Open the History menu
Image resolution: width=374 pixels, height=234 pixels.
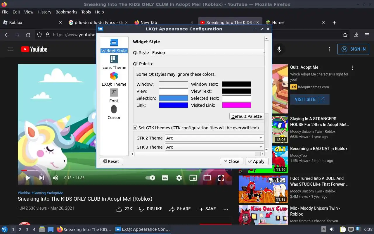coord(44,12)
